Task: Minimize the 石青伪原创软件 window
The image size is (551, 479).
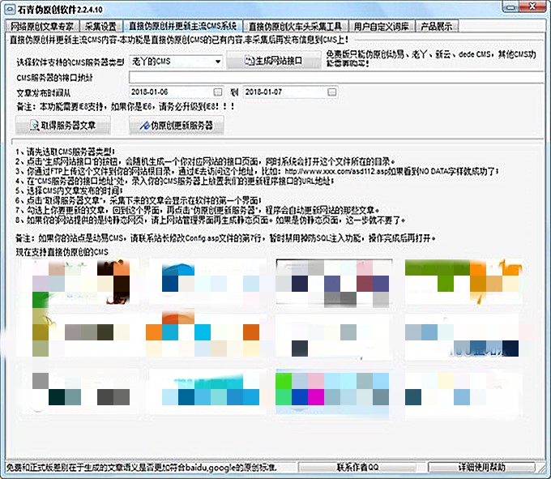Action: tap(511, 7)
